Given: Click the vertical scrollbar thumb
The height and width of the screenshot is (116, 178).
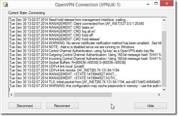Looking at the screenshot, I should pos(164,59).
